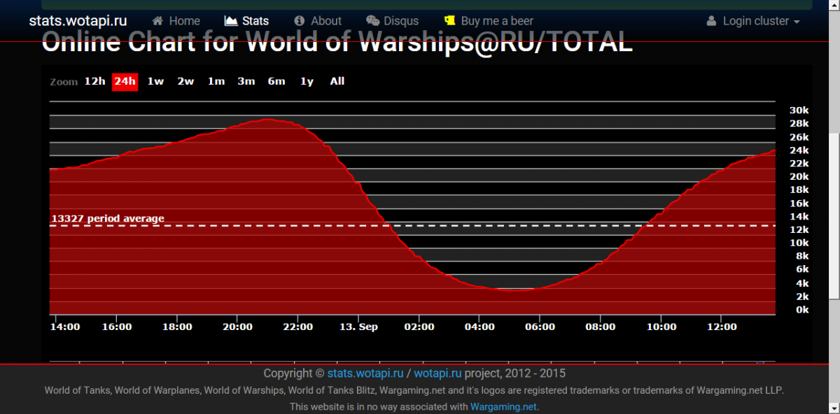Screen dimensions: 840x414
Task: Choose the 1m zoom range
Action: 216,81
